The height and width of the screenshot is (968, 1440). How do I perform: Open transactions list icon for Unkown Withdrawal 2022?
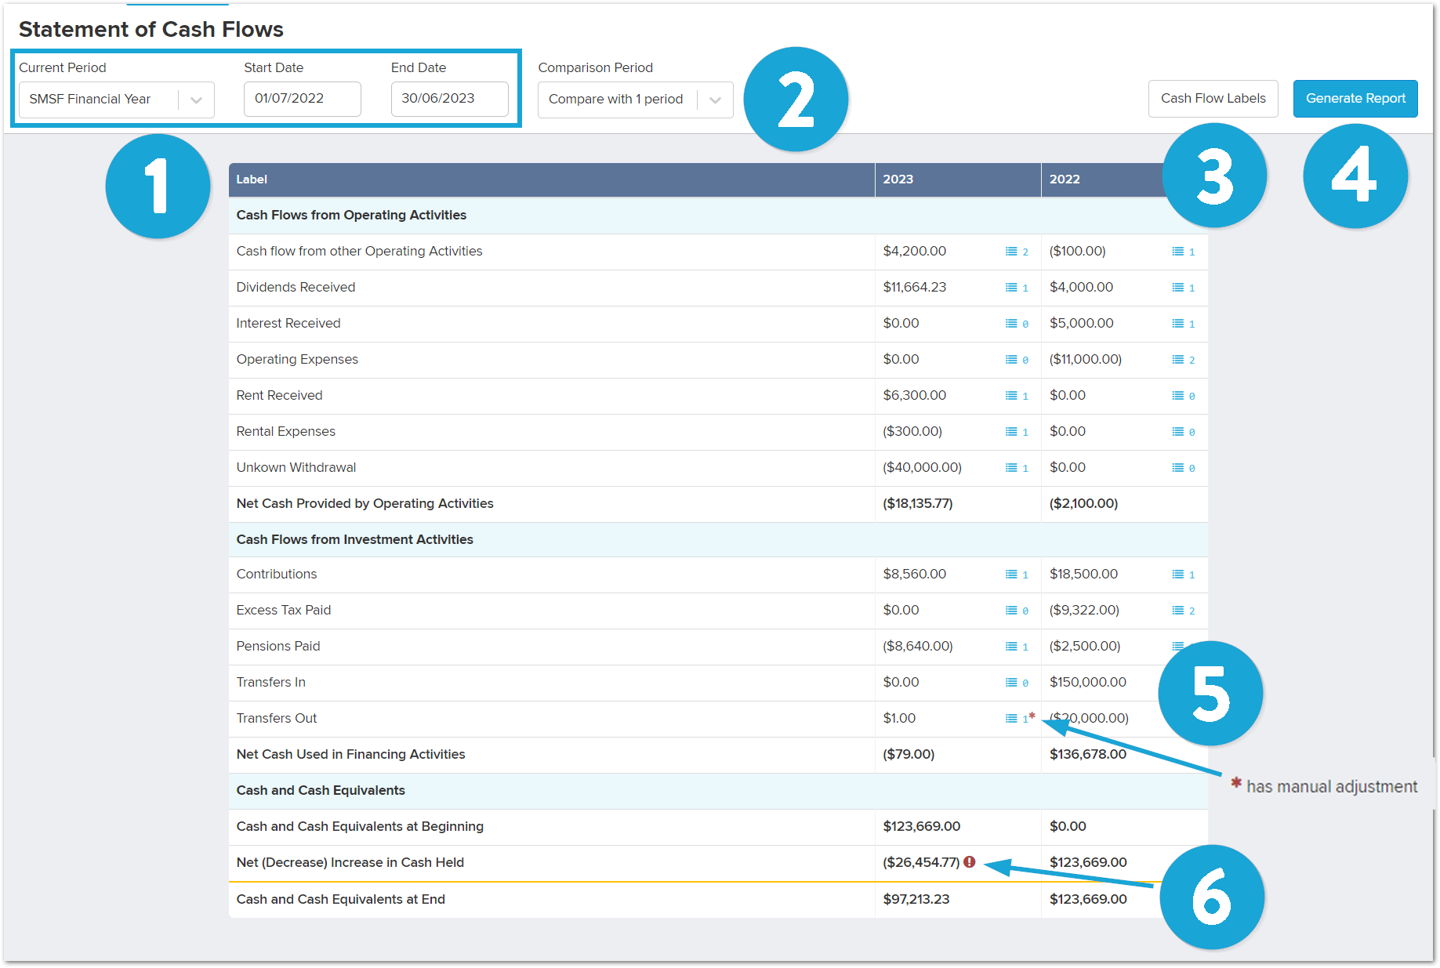[x=1177, y=468]
